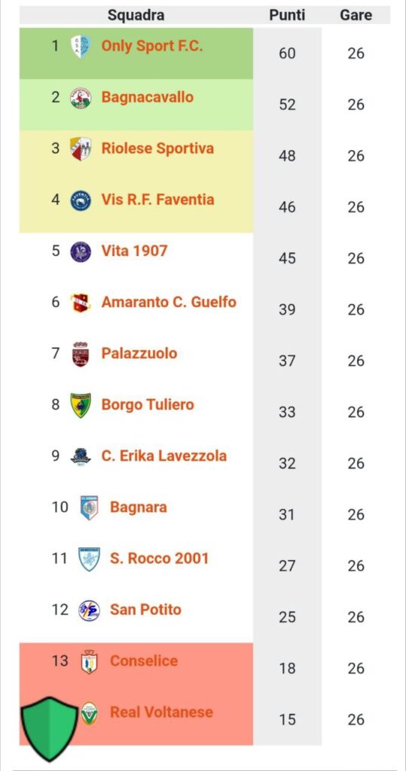The height and width of the screenshot is (771, 406).
Task: Click the Real Voltanese crest icon
Action: pyautogui.click(x=89, y=714)
